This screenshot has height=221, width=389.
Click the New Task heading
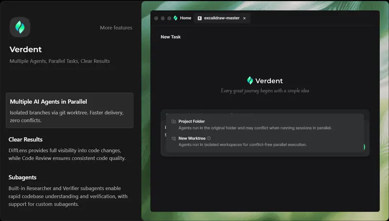171,37
